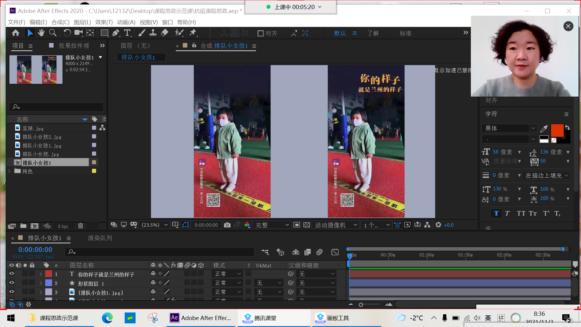Click the Rotation tool icon
Viewport: 581px width, 327px height.
(67, 33)
